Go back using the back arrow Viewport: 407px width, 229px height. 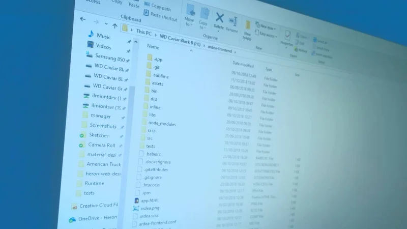[83, 19]
